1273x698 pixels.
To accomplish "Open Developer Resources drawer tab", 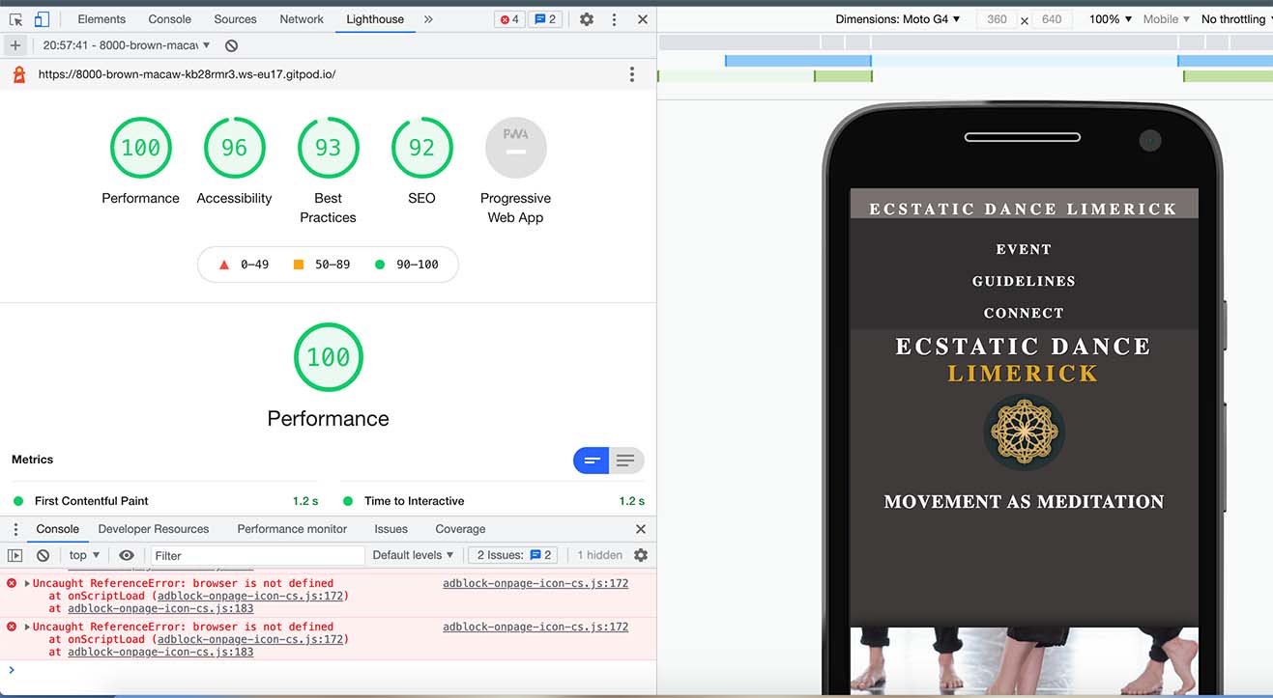I will pyautogui.click(x=154, y=529).
